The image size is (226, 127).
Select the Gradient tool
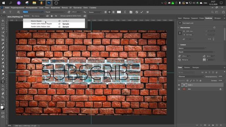click(3, 67)
